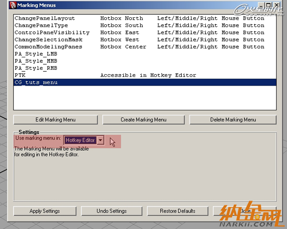The height and width of the screenshot is (229, 287).
Task: Open the 'Use marking menu in' dropdown
Action: (100, 141)
